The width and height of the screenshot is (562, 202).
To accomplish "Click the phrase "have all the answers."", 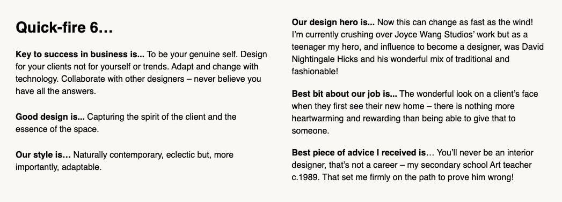I will (56, 91).
